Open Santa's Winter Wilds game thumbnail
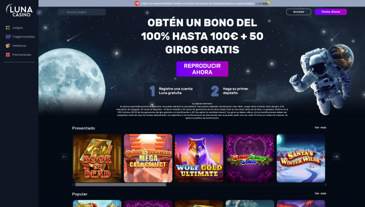The height and width of the screenshot is (207, 365). 301,158
